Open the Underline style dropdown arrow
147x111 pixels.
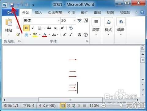[44, 28]
